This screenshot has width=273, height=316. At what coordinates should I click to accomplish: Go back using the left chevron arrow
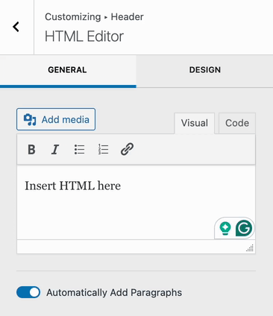(16, 27)
